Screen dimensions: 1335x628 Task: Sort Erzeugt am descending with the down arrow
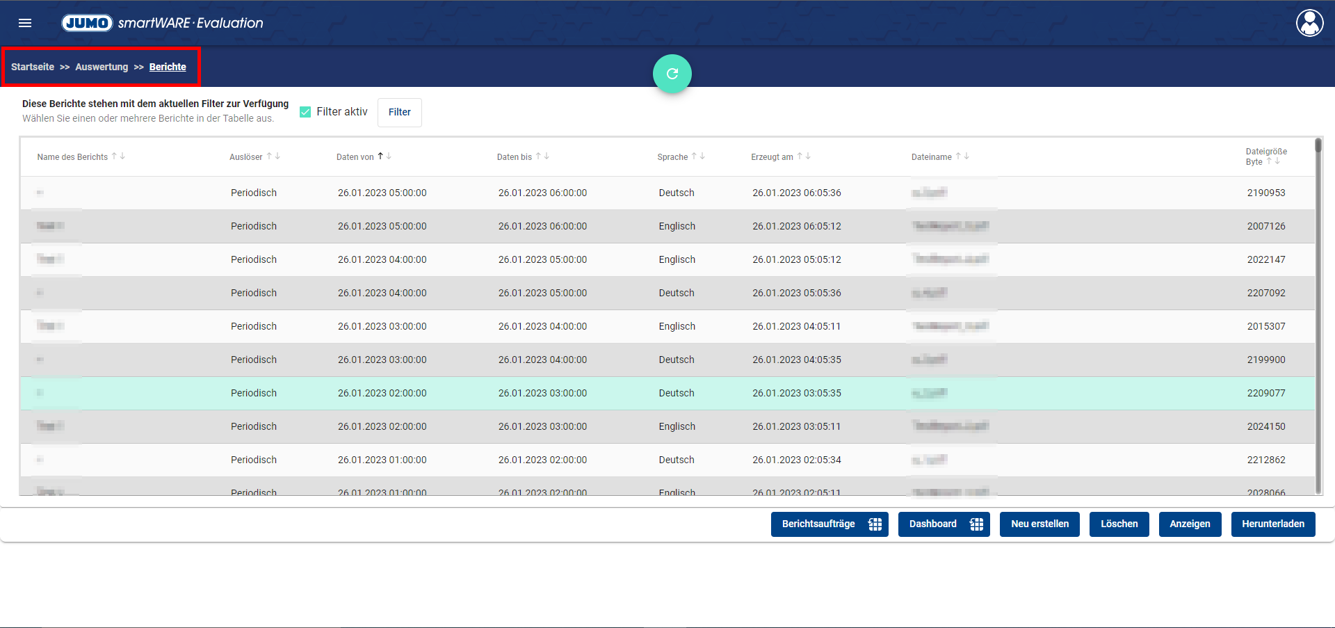808,156
